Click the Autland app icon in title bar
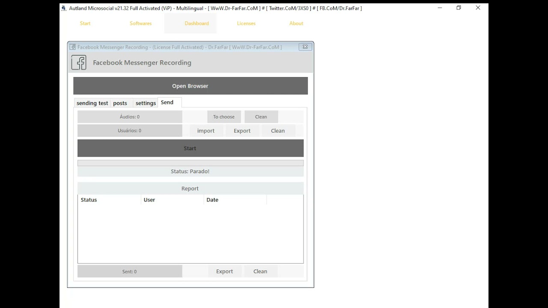The image size is (548, 308). point(64,8)
